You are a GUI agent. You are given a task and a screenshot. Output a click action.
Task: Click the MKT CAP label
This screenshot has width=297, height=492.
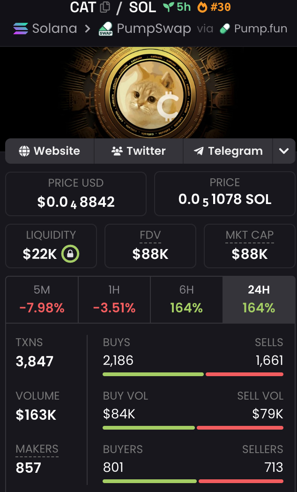tap(250, 235)
